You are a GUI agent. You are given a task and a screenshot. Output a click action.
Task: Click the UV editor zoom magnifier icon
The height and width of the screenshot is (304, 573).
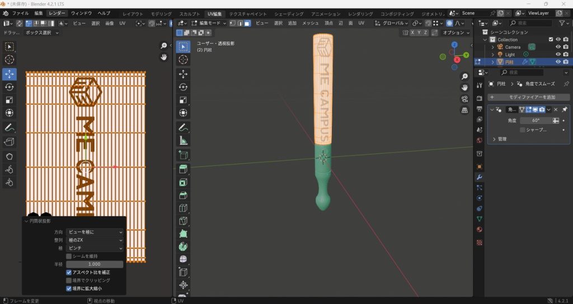[164, 46]
